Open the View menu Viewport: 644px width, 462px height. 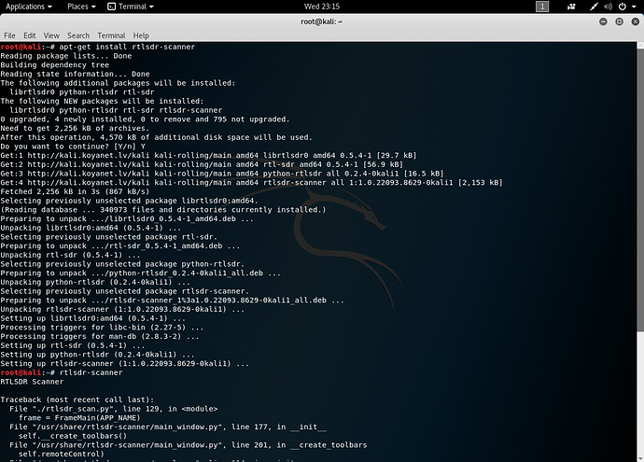tap(51, 35)
